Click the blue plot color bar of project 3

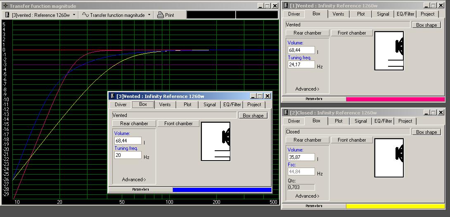(222, 190)
